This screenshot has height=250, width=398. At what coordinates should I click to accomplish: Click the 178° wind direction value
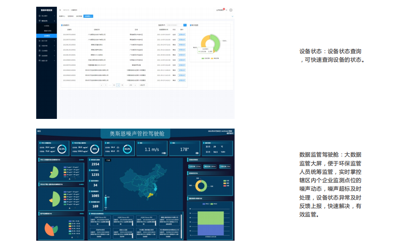[x=184, y=149]
